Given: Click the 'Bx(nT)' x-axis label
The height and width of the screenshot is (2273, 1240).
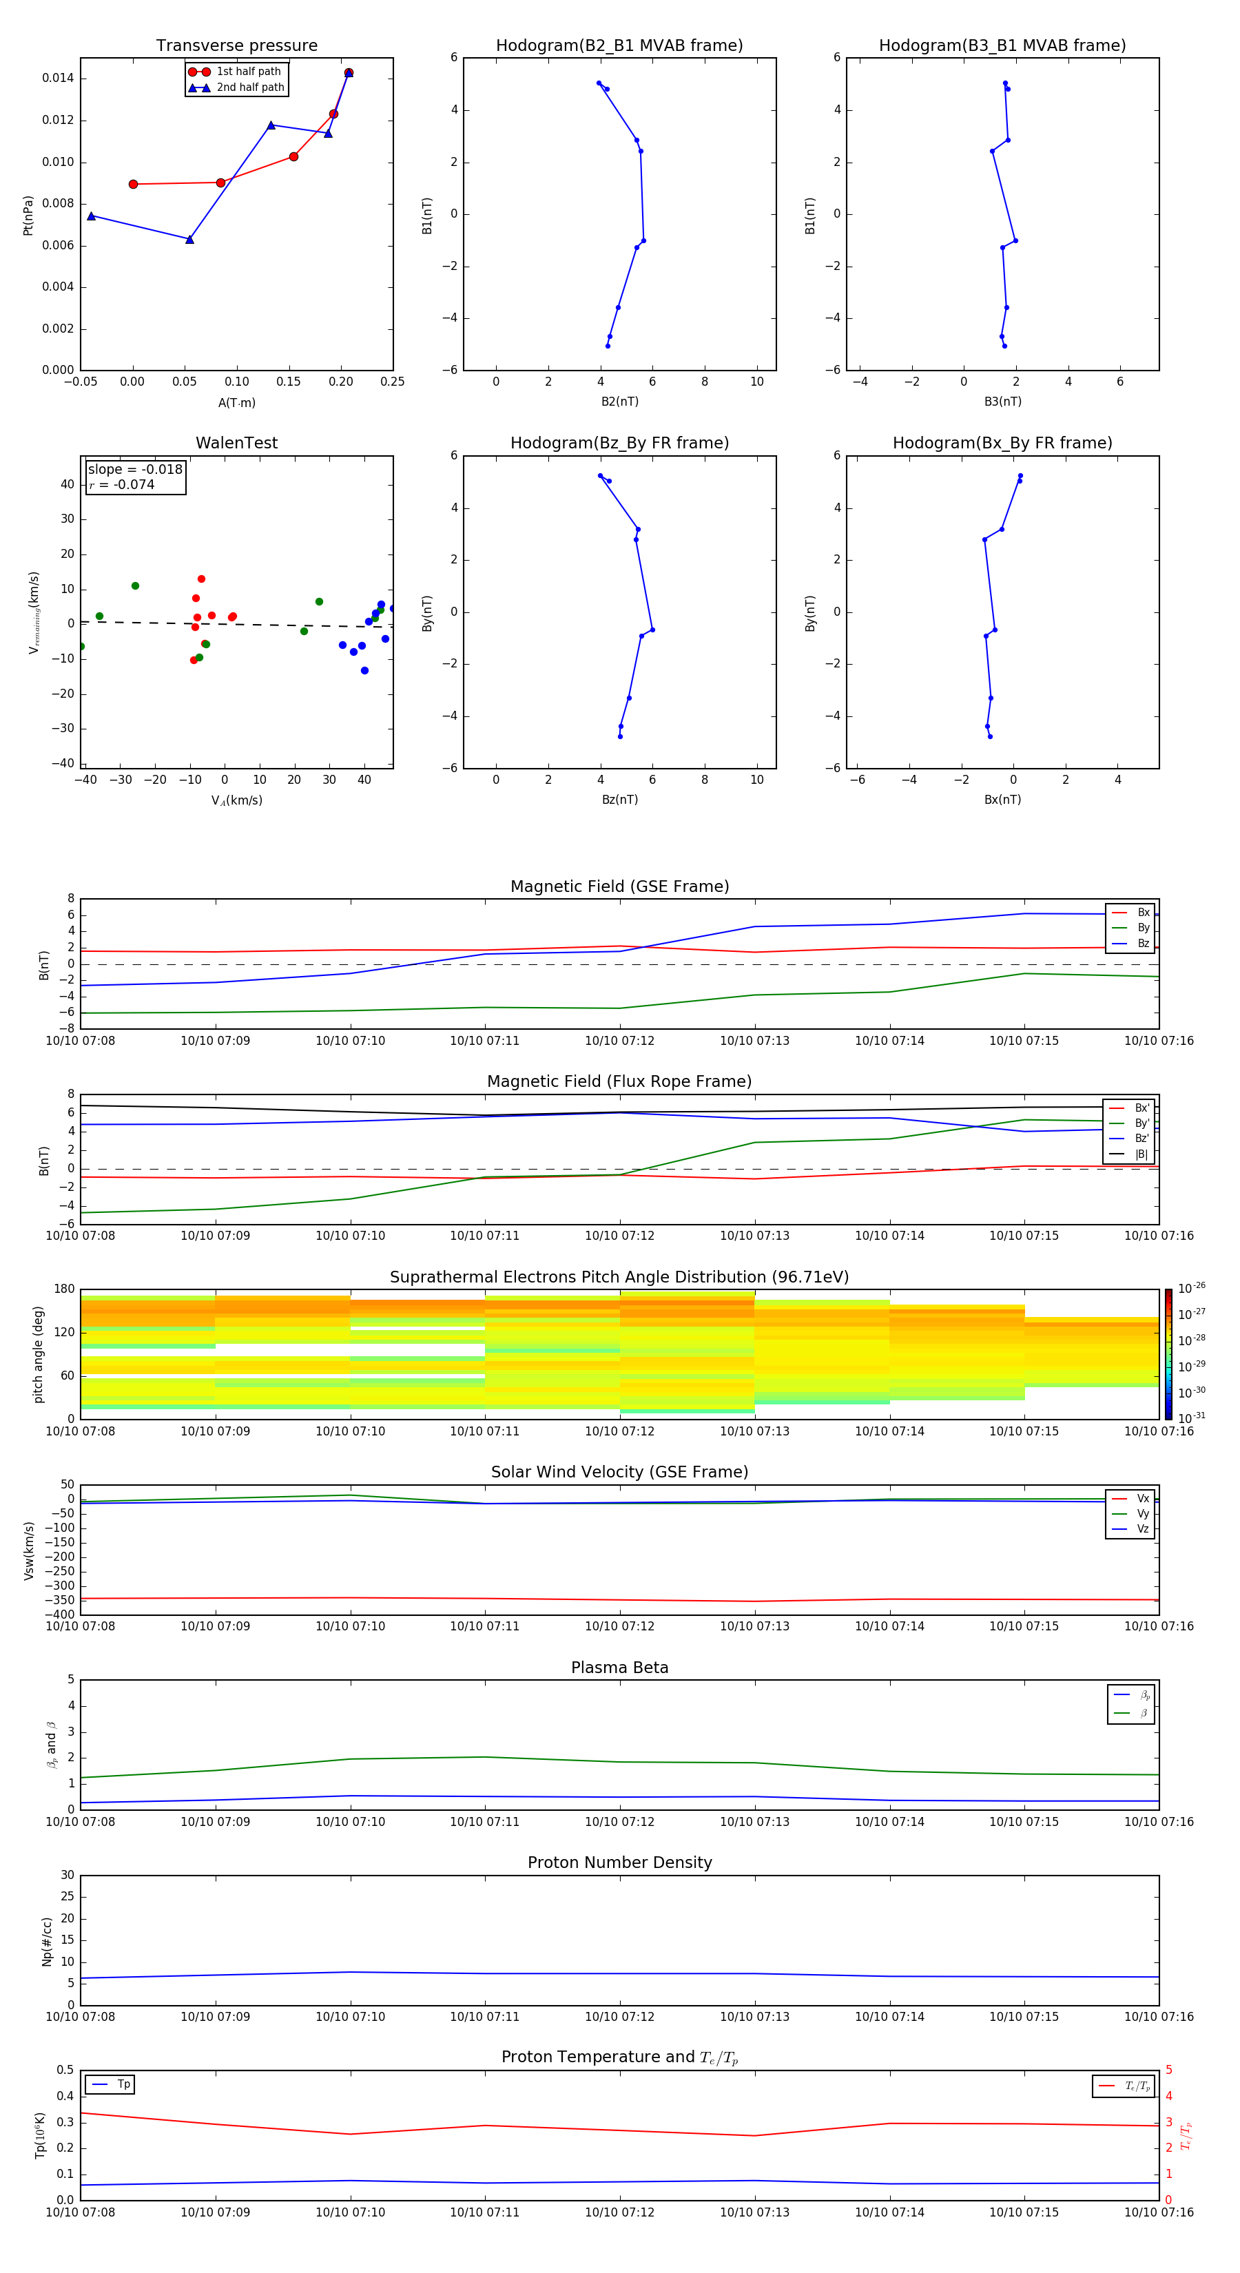Looking at the screenshot, I should (1002, 800).
